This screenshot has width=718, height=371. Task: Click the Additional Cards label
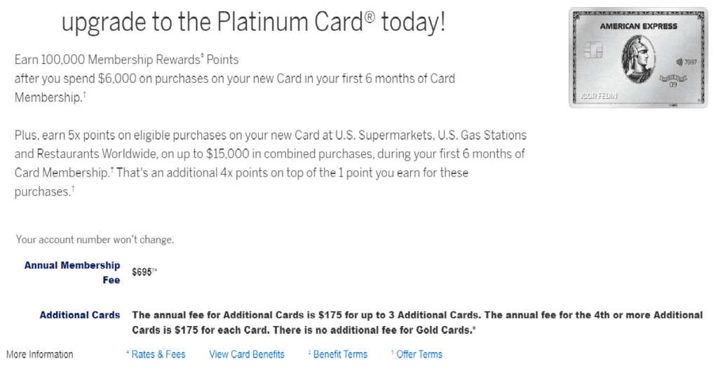click(x=80, y=315)
